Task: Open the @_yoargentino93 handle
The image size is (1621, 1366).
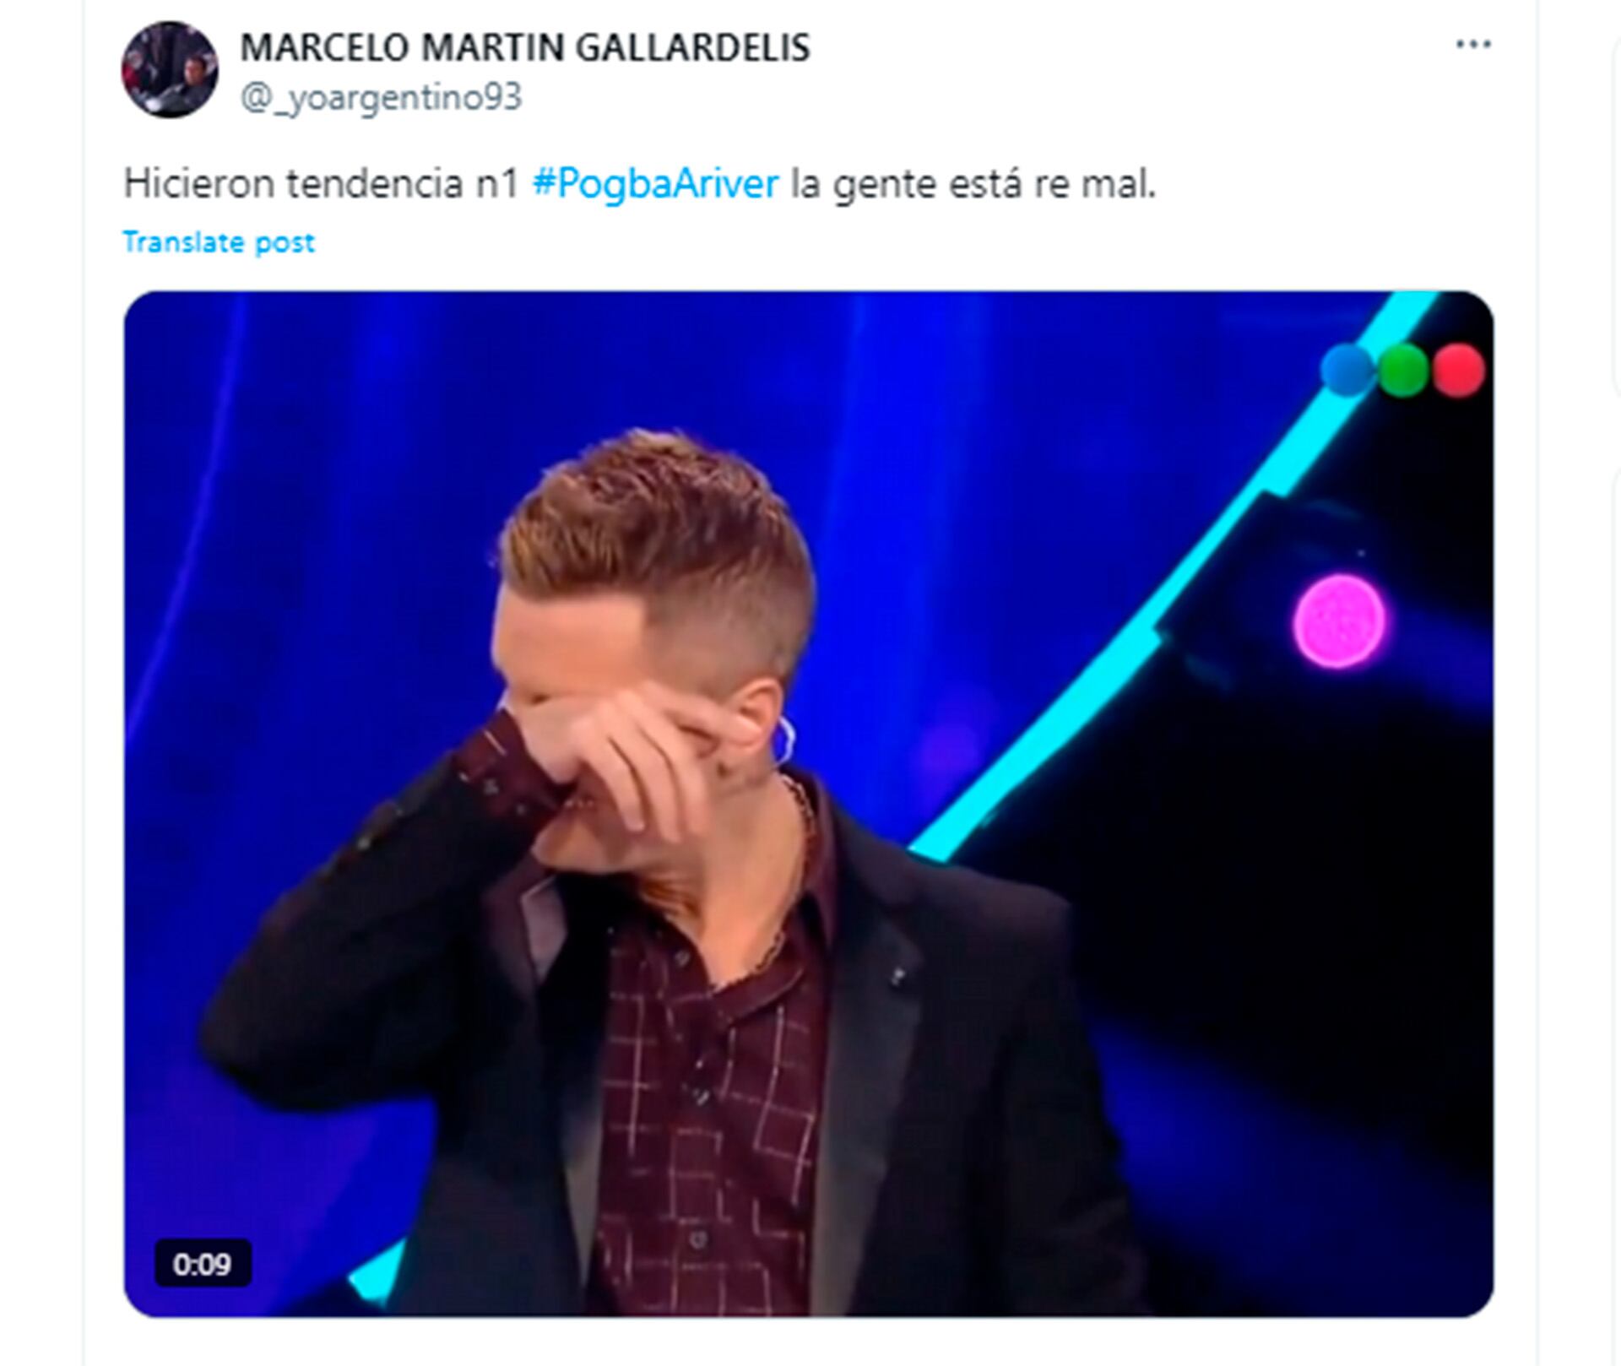Action: coord(382,98)
